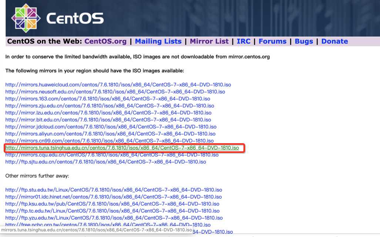Screen dimensions: 380x237
Task: Download ISO from mirrors.cn99.com
Action: coord(109,141)
